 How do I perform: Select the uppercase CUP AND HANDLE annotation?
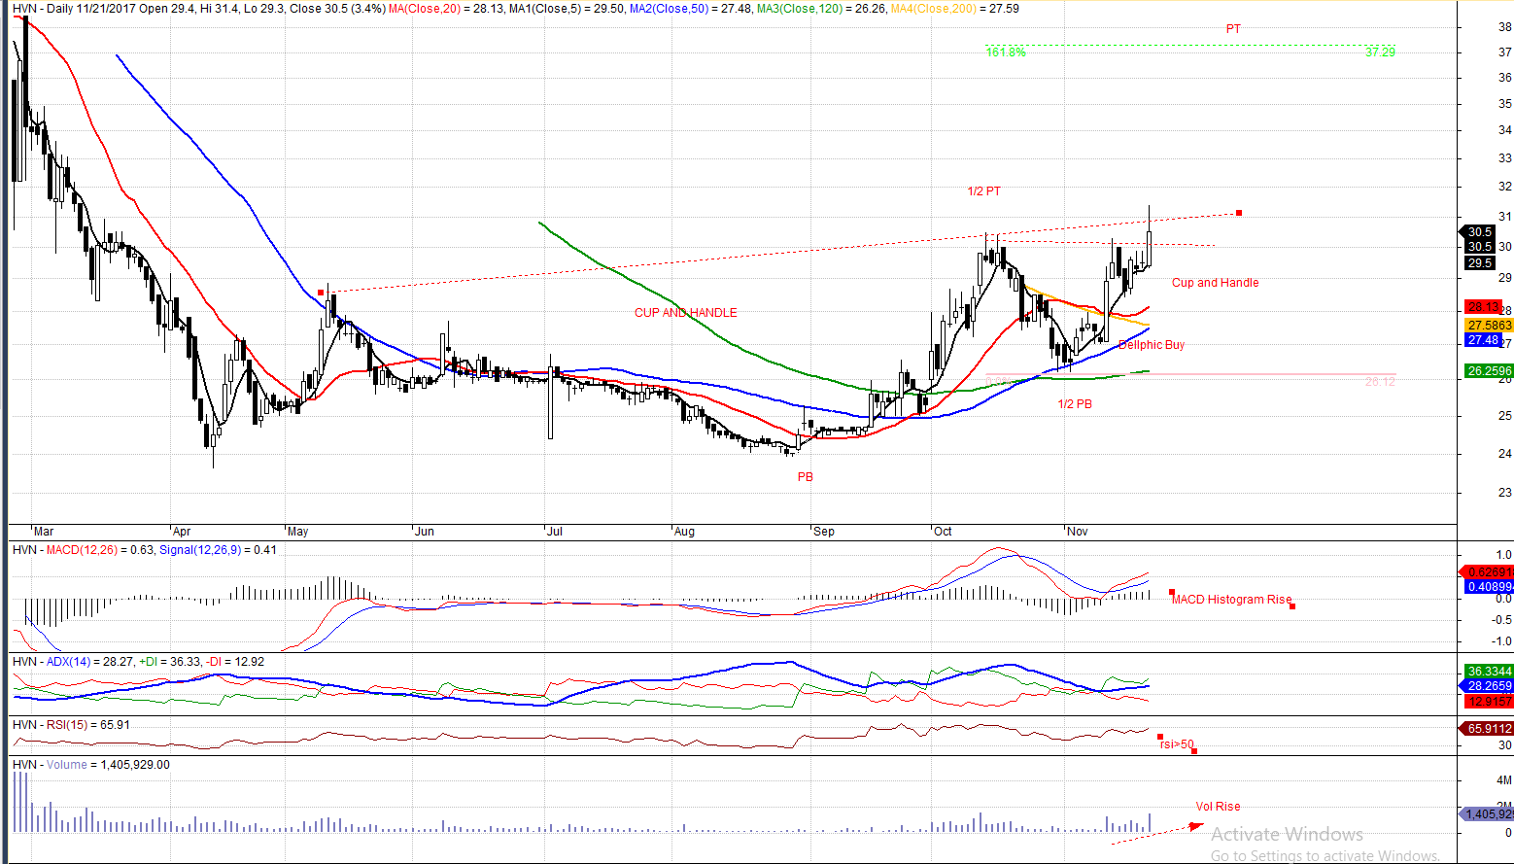coord(685,313)
